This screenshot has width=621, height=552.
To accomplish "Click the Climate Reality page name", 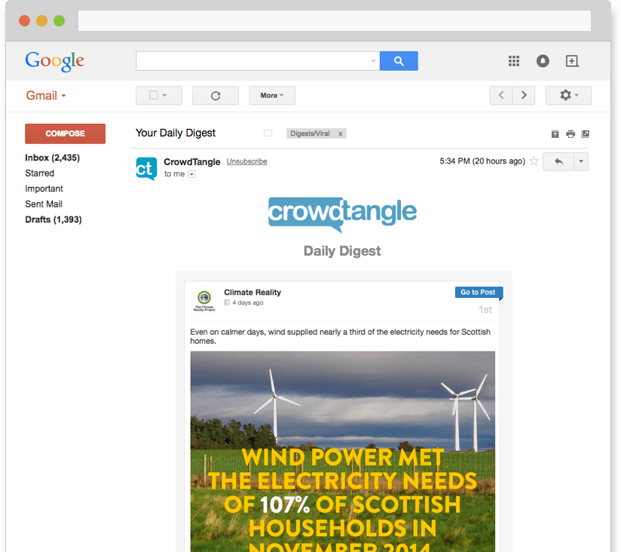I will pyautogui.click(x=252, y=293).
